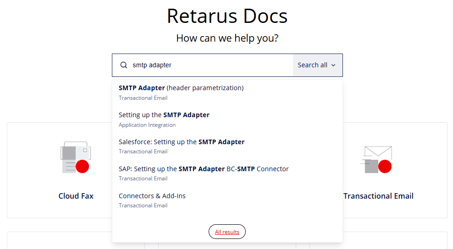This screenshot has height=249, width=453.
Task: Click the "Retarus Docs" page heading
Action: [x=227, y=16]
